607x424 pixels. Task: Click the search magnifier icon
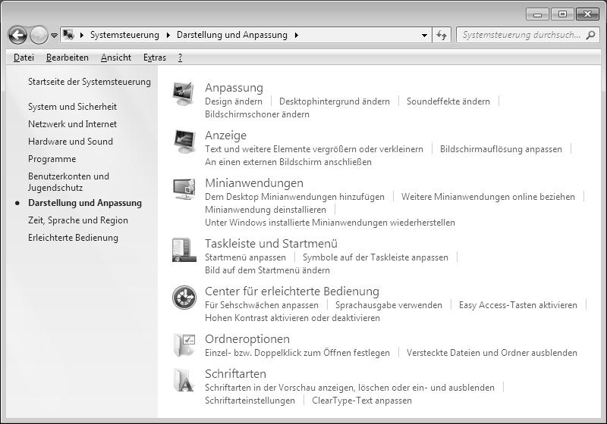pyautogui.click(x=590, y=35)
